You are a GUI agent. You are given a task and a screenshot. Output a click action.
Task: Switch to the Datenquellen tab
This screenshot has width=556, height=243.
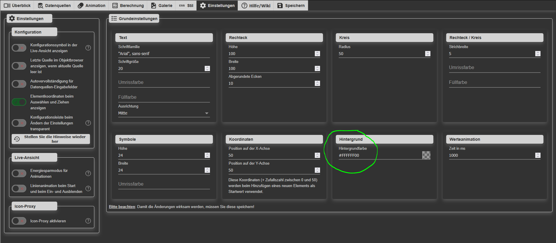click(x=54, y=6)
